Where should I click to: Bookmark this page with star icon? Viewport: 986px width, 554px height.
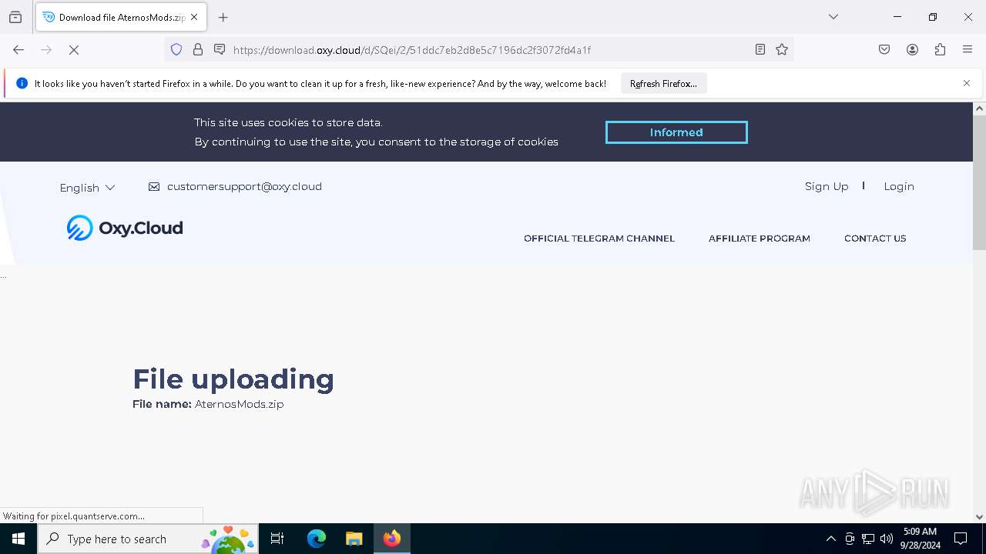click(x=782, y=50)
